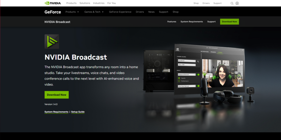The image size is (281, 140).
Task: Expand the Games & Tech dropdown
Action: 94,12
